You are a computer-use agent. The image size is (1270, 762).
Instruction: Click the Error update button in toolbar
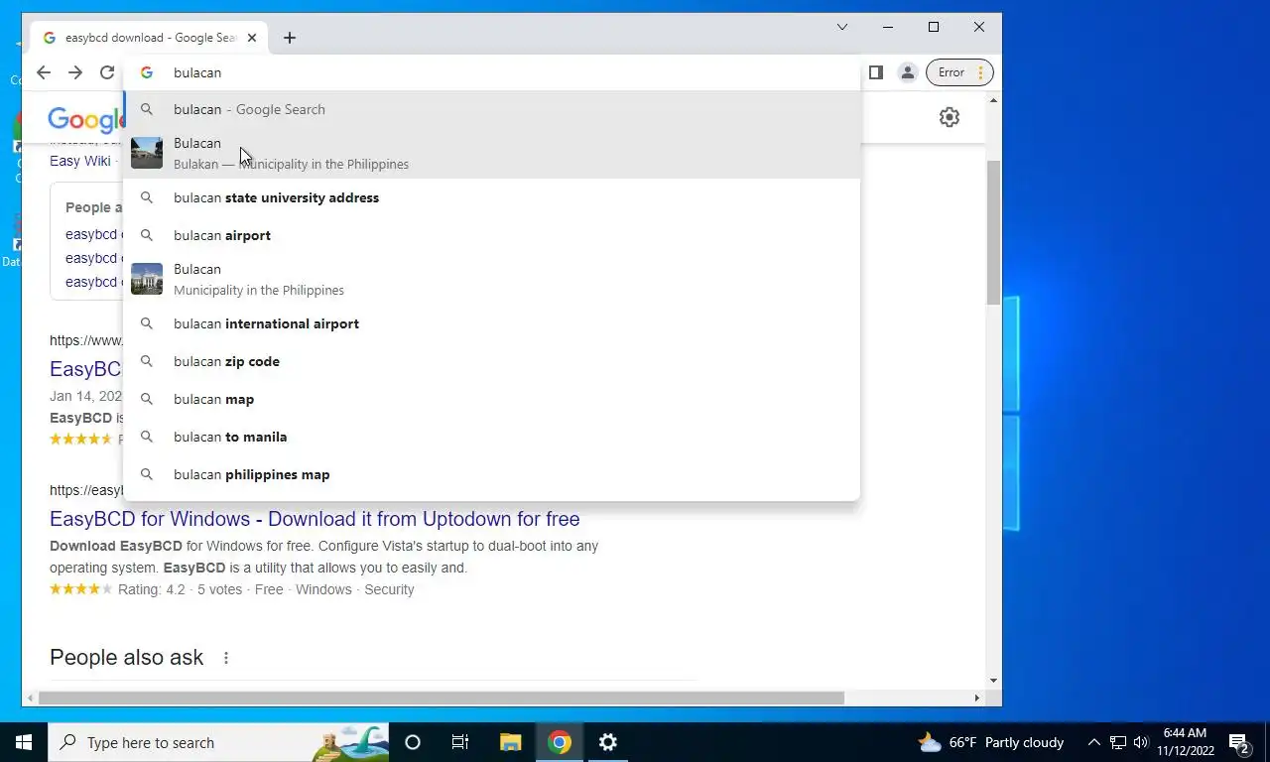pyautogui.click(x=952, y=72)
